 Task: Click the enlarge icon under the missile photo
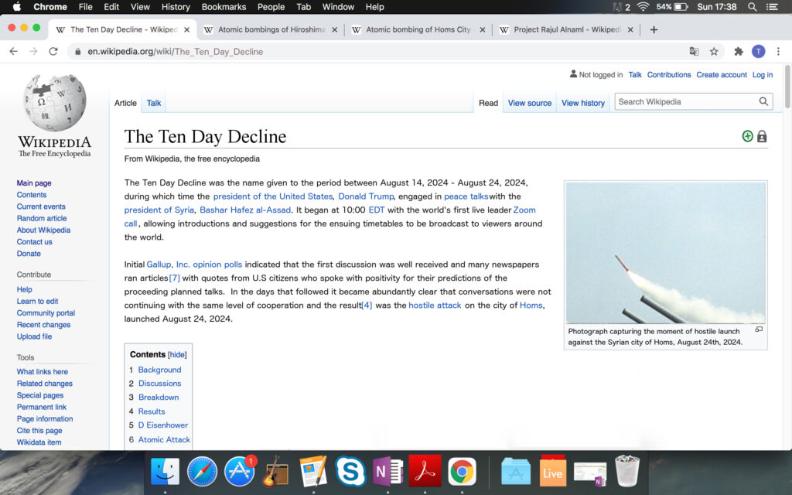click(759, 329)
